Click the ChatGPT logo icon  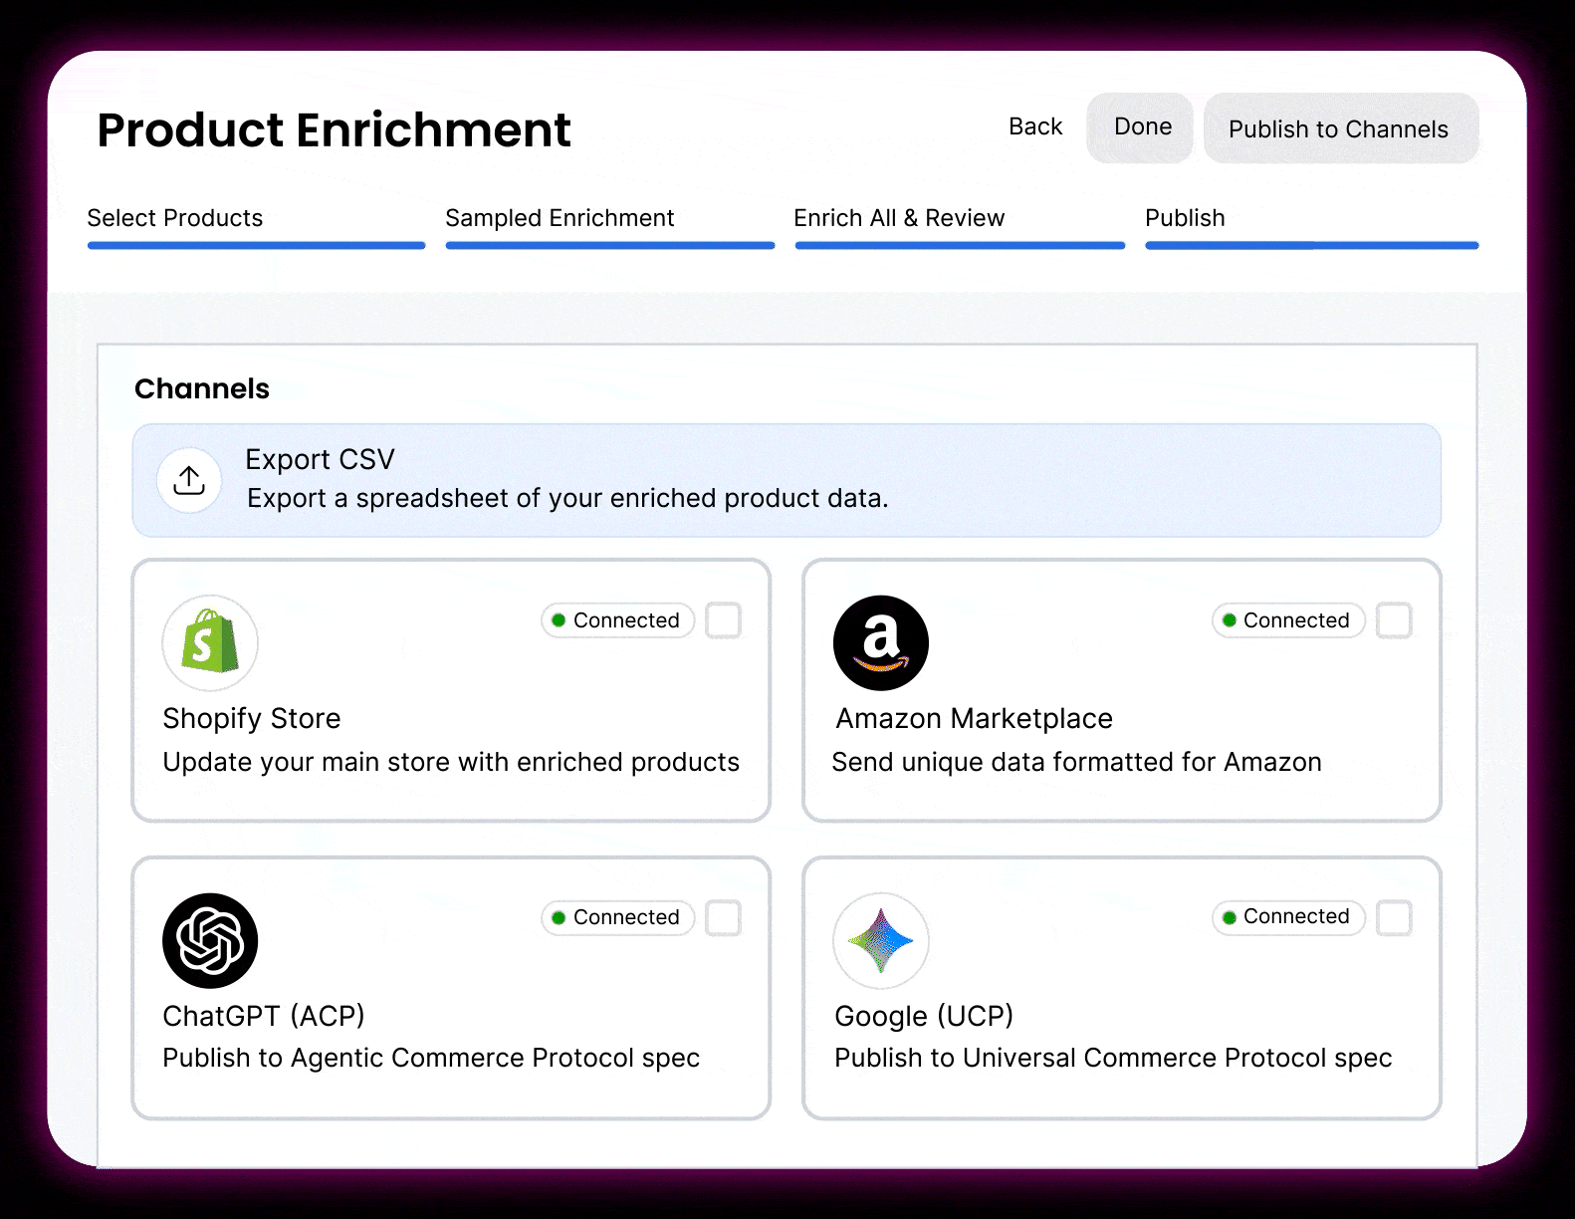pos(210,940)
